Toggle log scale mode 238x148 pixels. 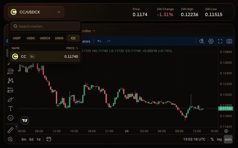point(219,139)
